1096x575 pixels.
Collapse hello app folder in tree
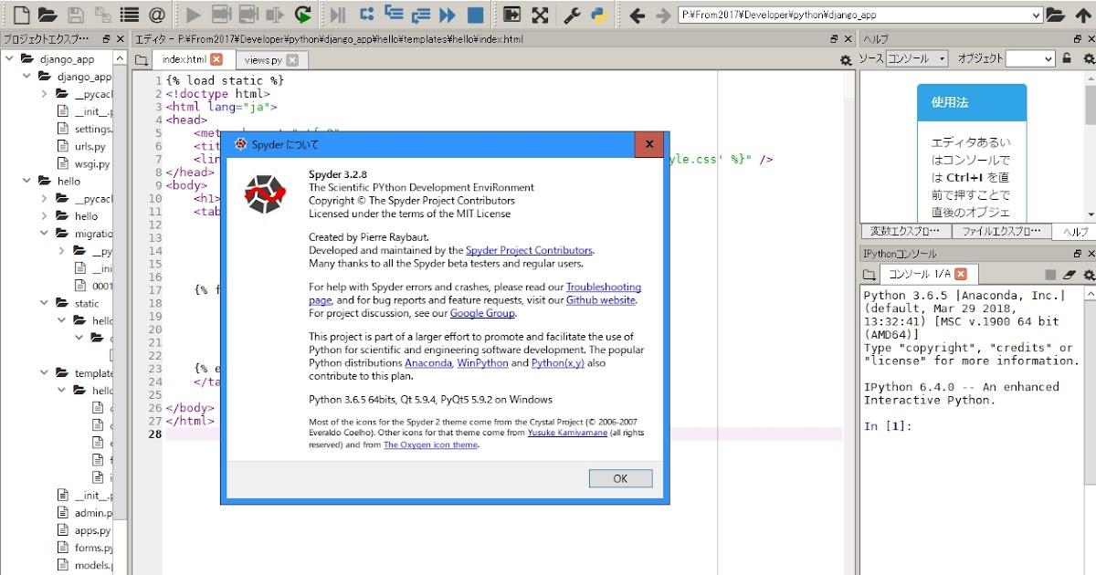pyautogui.click(x=26, y=182)
